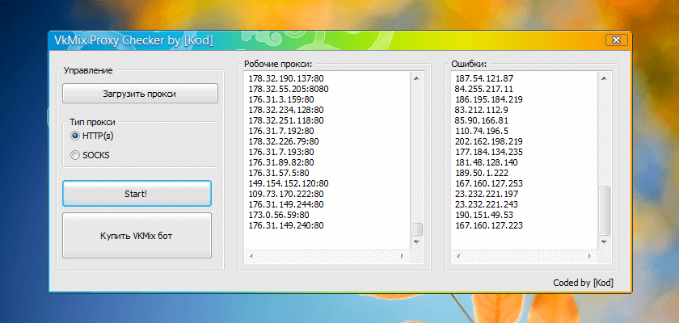Viewport: 679px width, 323px height.
Task: Click right arrow of errors horizontal scrollbar
Action: tap(589, 257)
